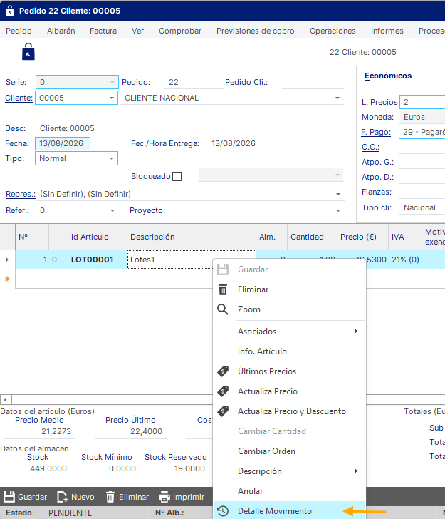445x519 pixels.
Task: Open the Operaciones menu
Action: click(x=333, y=31)
